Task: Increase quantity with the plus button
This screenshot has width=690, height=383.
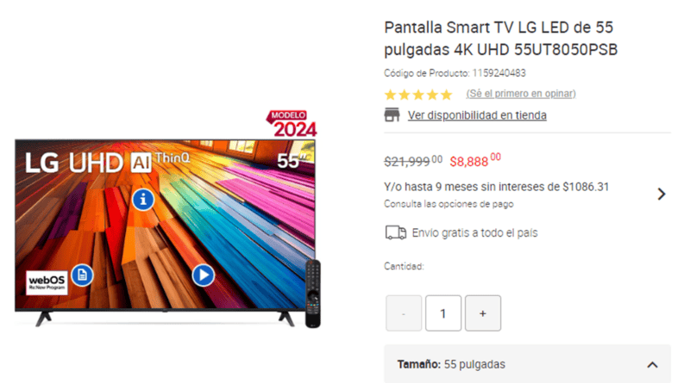Action: pyautogui.click(x=483, y=313)
